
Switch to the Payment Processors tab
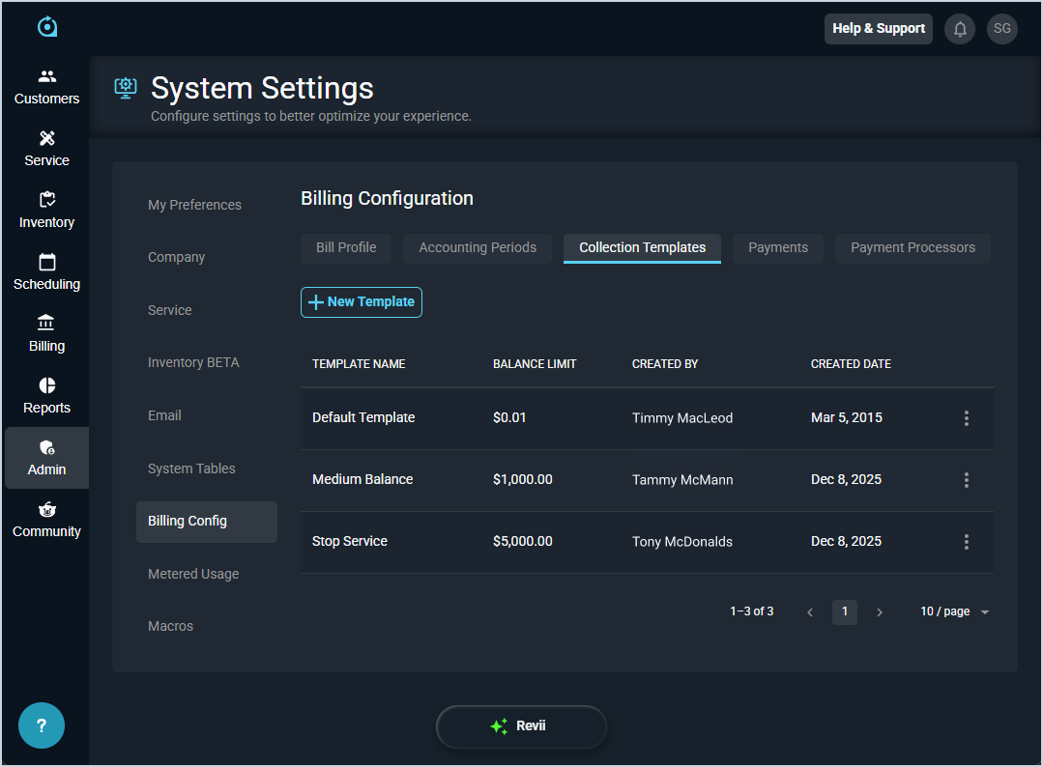coord(913,248)
